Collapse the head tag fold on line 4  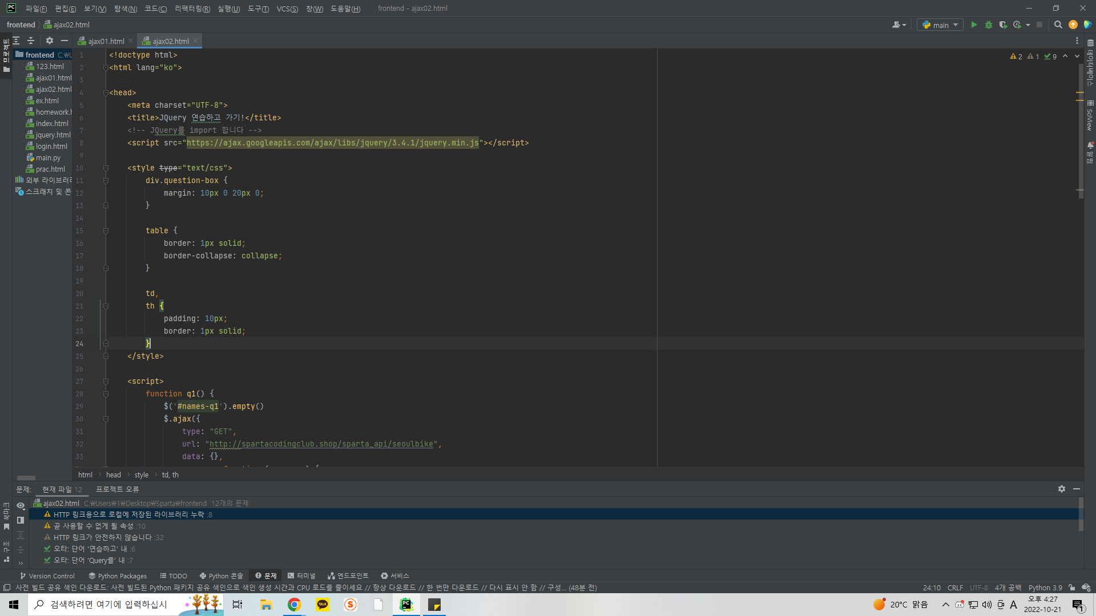coord(106,93)
